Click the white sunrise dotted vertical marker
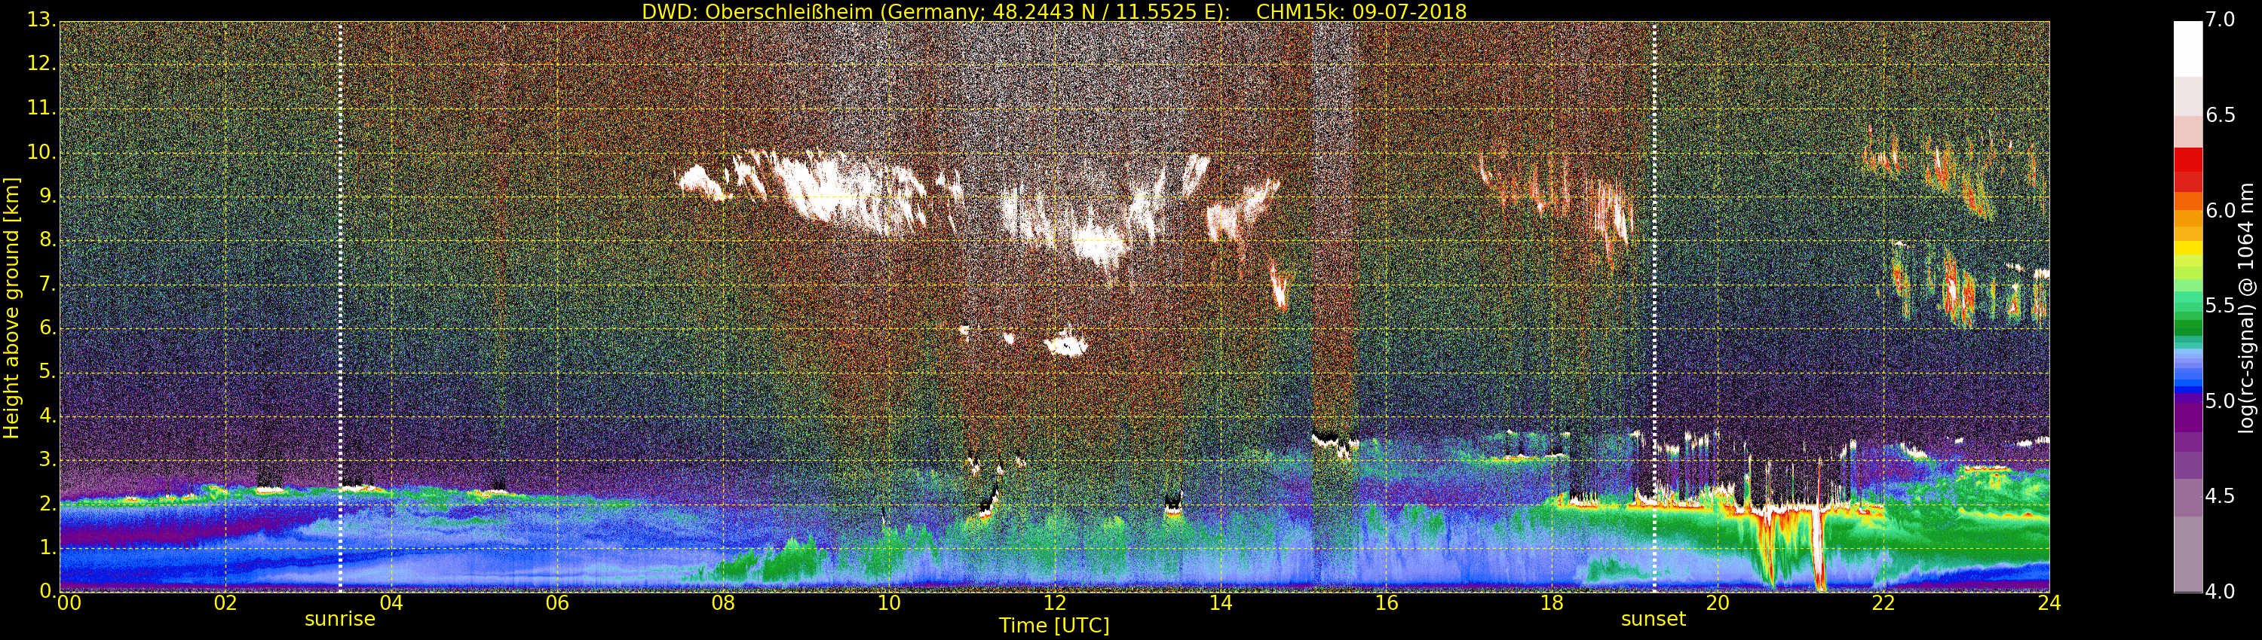Viewport: 2262px width, 640px height. [340, 307]
